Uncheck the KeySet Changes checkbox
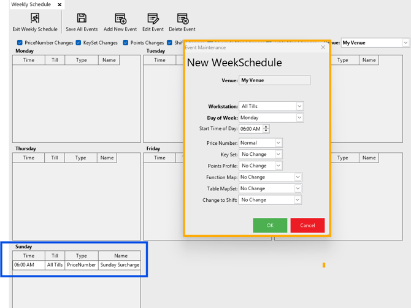This screenshot has height=308, width=411. tap(78, 43)
